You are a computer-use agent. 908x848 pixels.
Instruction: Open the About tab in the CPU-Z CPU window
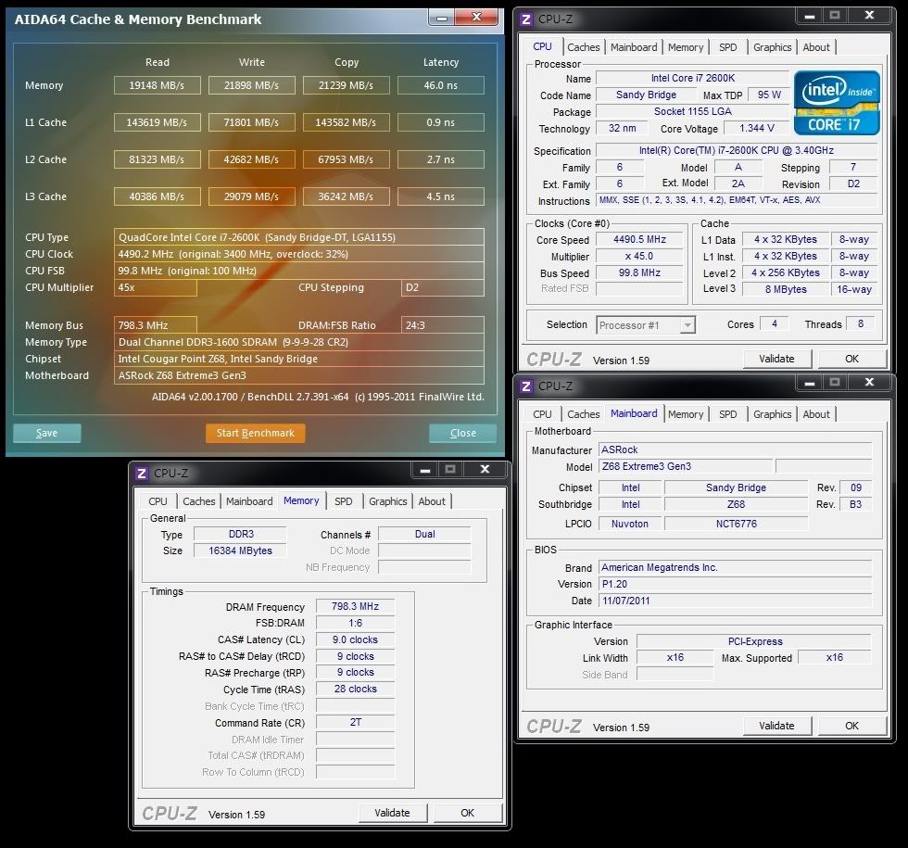click(x=816, y=47)
